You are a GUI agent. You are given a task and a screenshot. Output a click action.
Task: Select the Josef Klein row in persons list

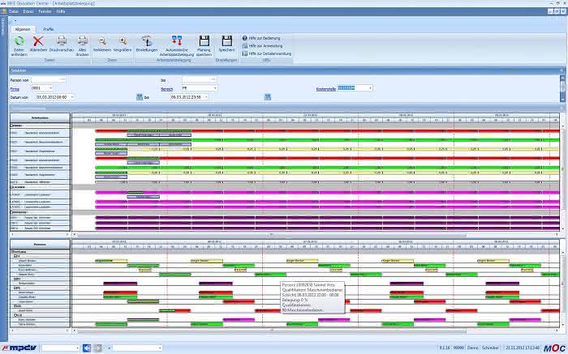40,310
